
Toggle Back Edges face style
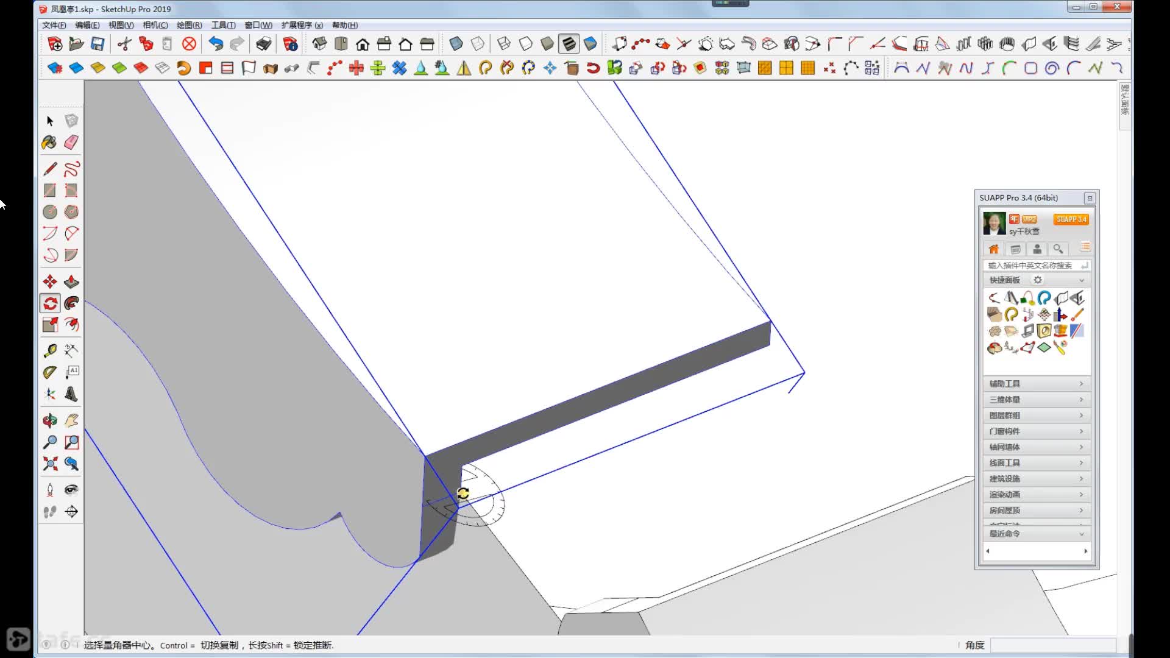[478, 44]
